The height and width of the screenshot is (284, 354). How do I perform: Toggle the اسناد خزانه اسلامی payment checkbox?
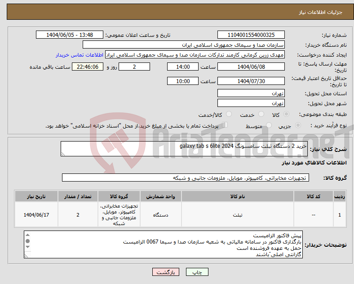pyautogui.click(x=225, y=125)
